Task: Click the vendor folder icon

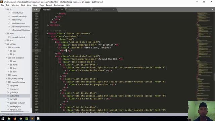Action: point(8,44)
